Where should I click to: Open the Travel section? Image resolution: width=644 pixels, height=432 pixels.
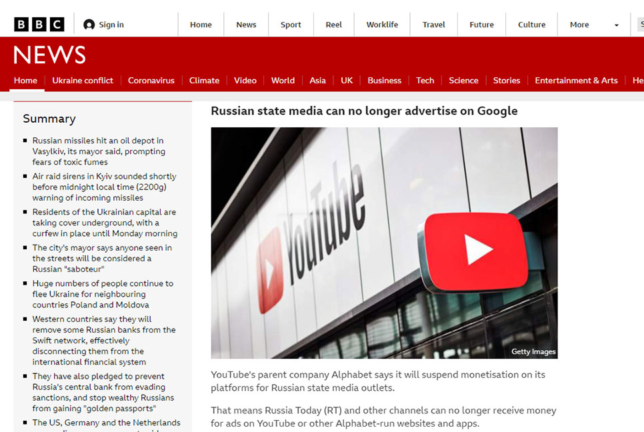pyautogui.click(x=434, y=25)
